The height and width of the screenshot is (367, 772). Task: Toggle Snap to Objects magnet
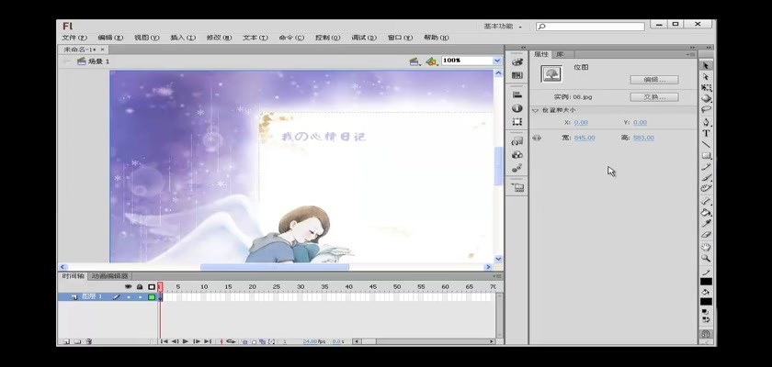(x=706, y=334)
